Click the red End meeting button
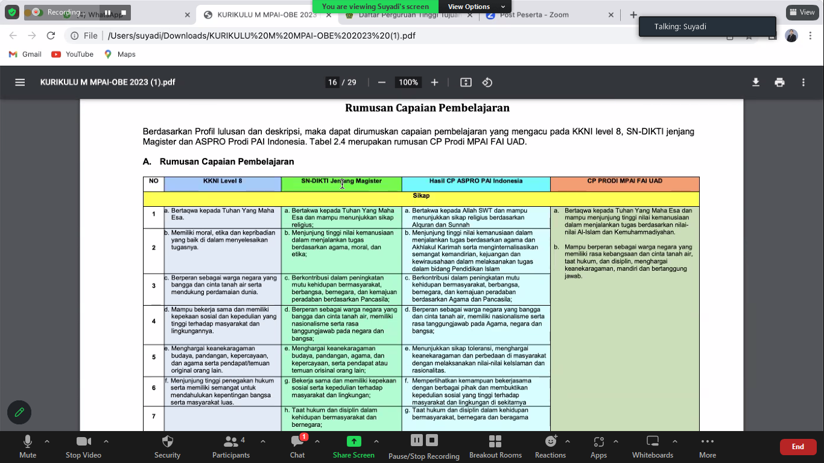This screenshot has width=824, height=463. (798, 447)
